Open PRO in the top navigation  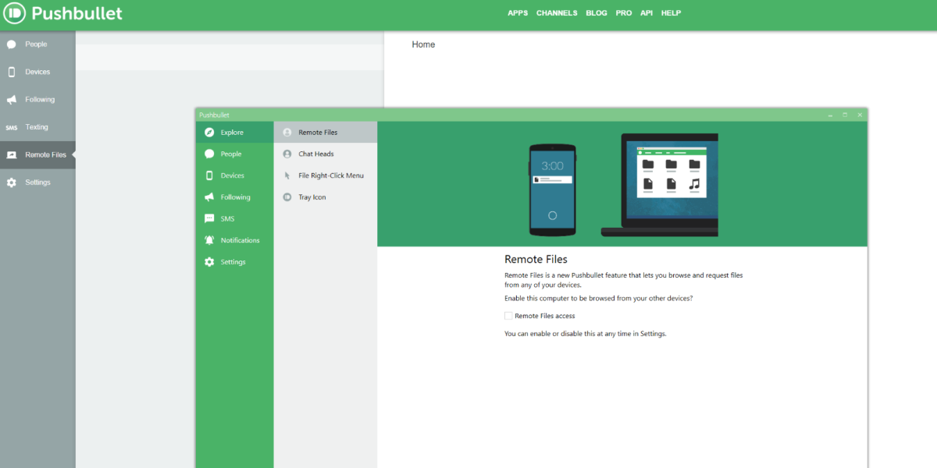(x=624, y=13)
